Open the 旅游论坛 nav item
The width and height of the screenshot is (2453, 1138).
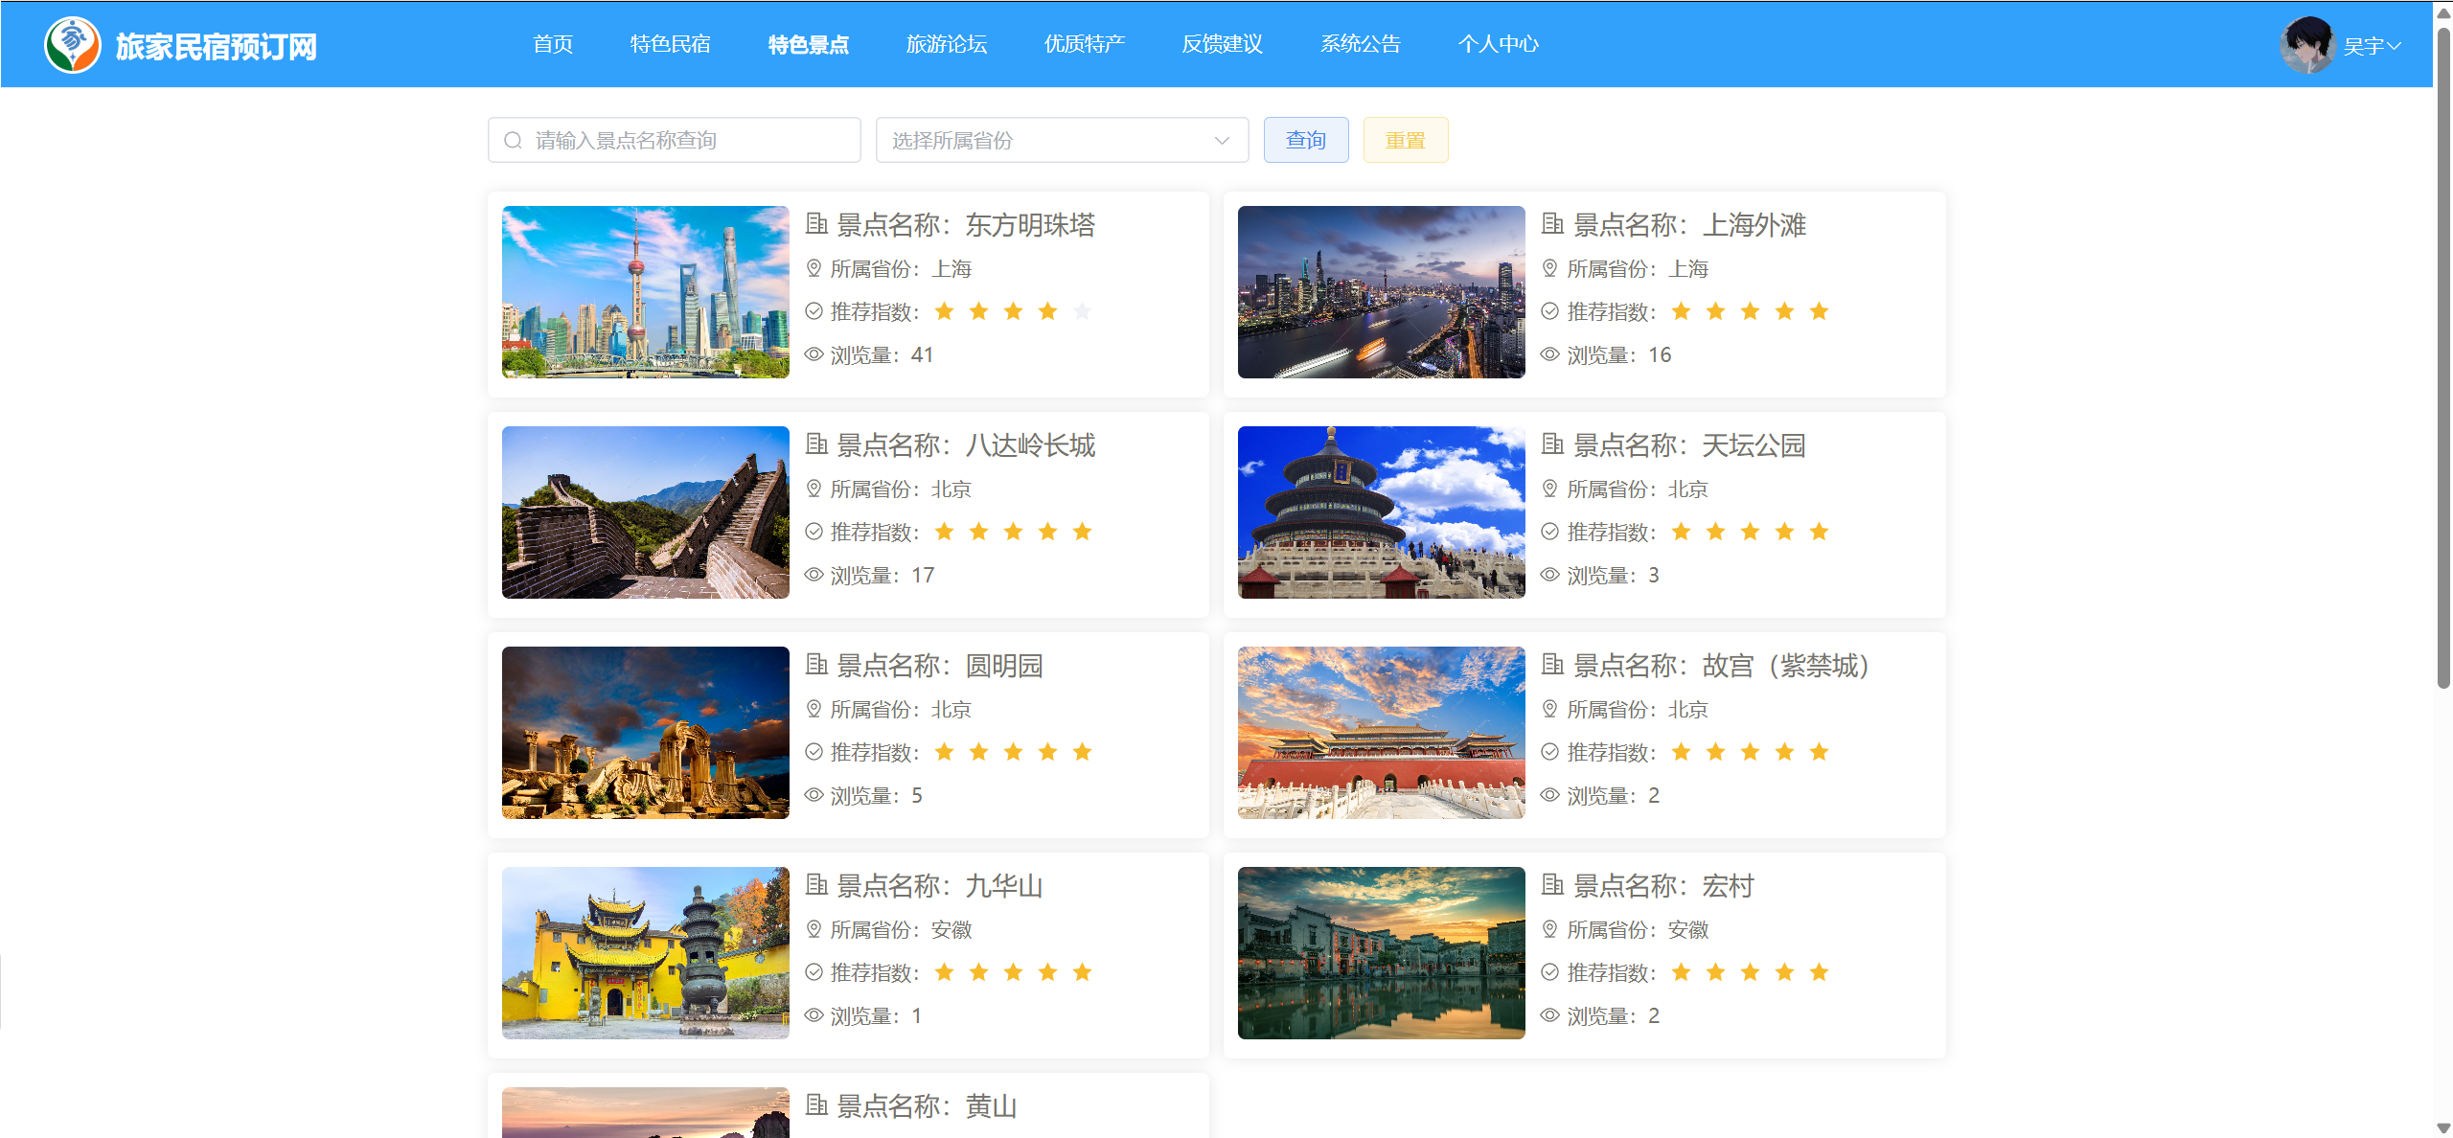(x=946, y=44)
